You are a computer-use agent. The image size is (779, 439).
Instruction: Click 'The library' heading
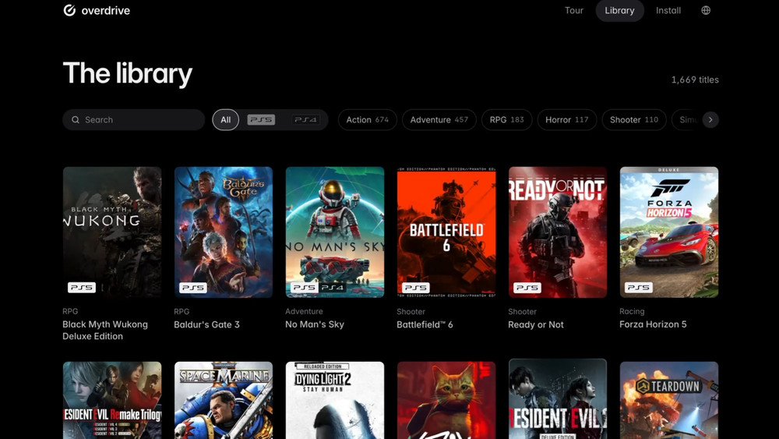coord(128,73)
